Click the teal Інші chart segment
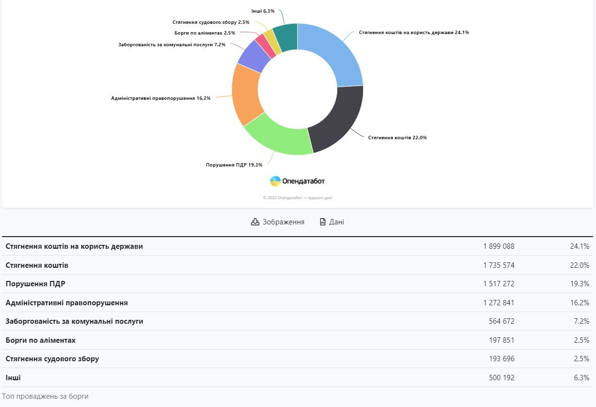Viewport: 596px width, 407px height. (x=286, y=37)
